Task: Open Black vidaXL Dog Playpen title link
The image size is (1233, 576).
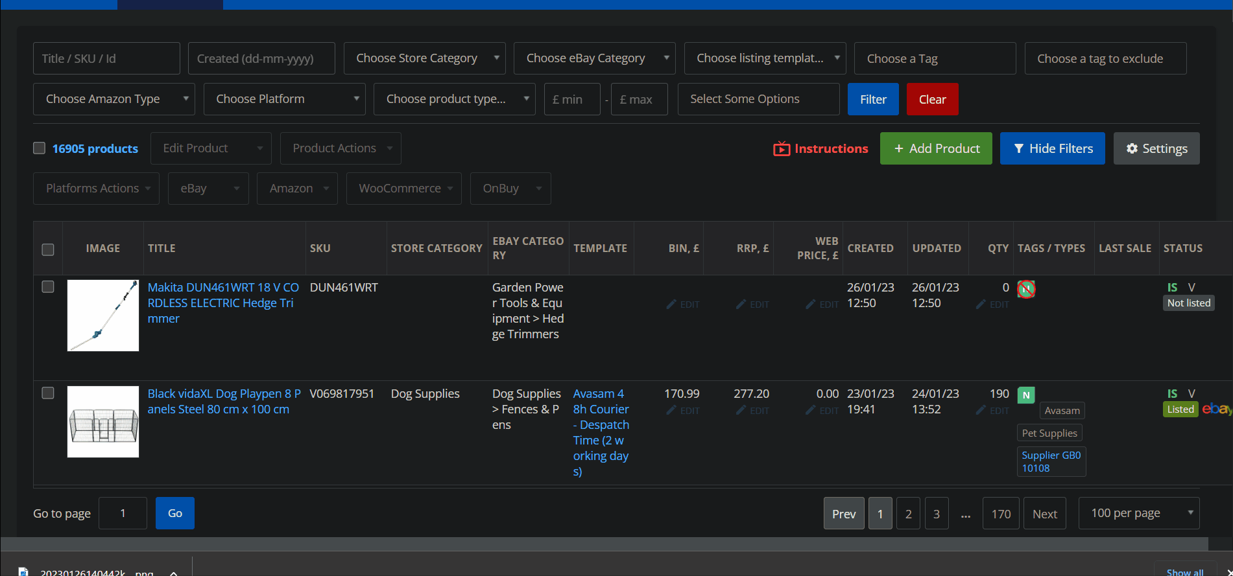Action: pyautogui.click(x=224, y=402)
